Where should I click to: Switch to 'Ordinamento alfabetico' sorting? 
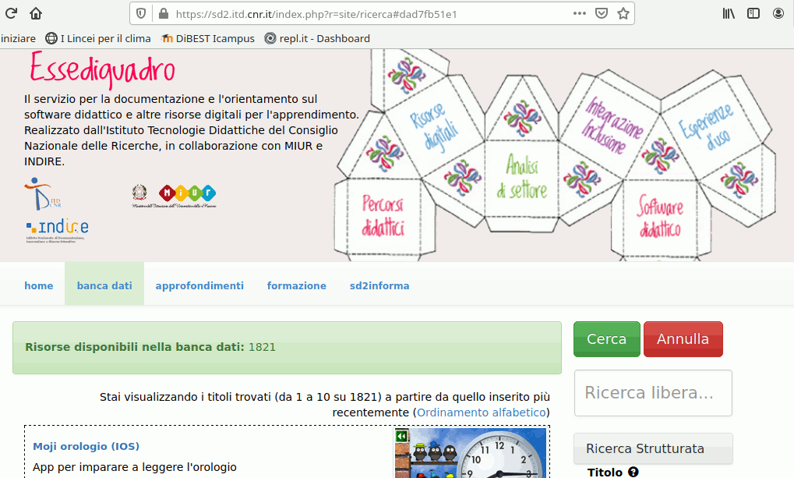point(482,412)
